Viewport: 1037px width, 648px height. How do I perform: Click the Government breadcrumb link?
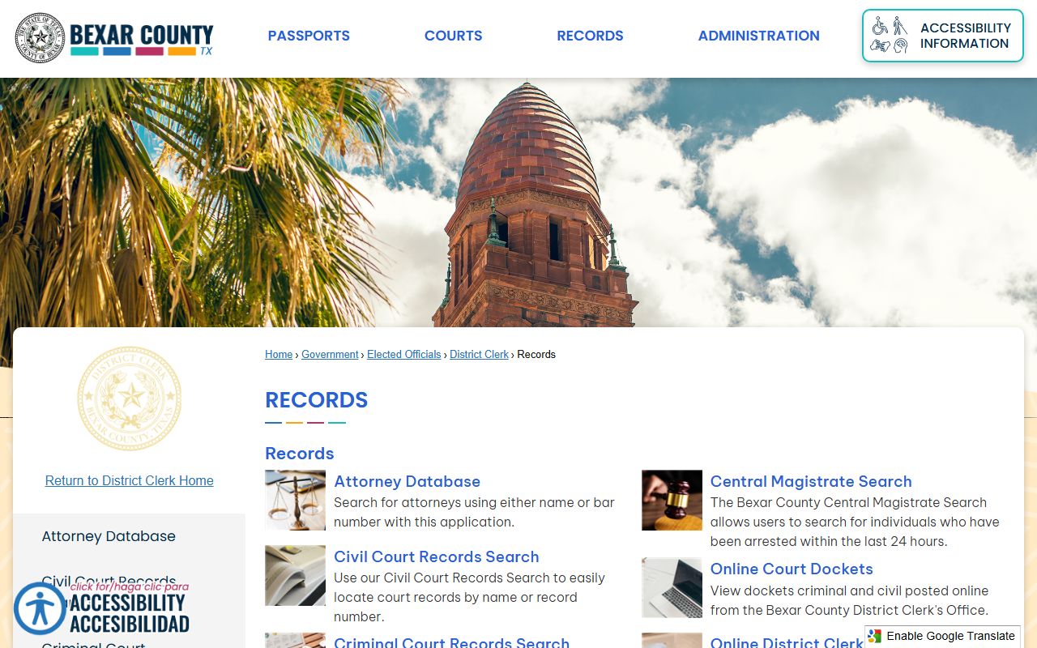pyautogui.click(x=330, y=355)
